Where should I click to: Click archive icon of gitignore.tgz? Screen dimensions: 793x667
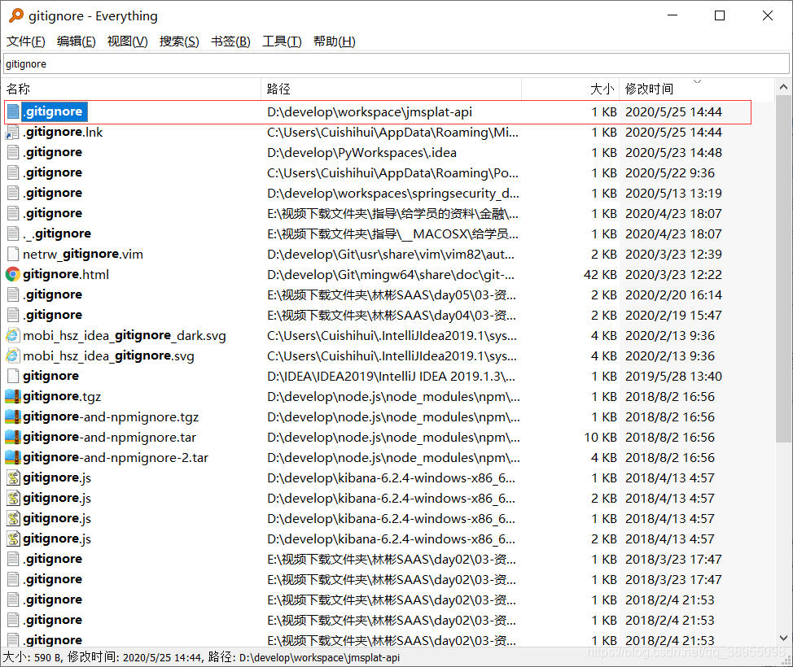coord(13,396)
